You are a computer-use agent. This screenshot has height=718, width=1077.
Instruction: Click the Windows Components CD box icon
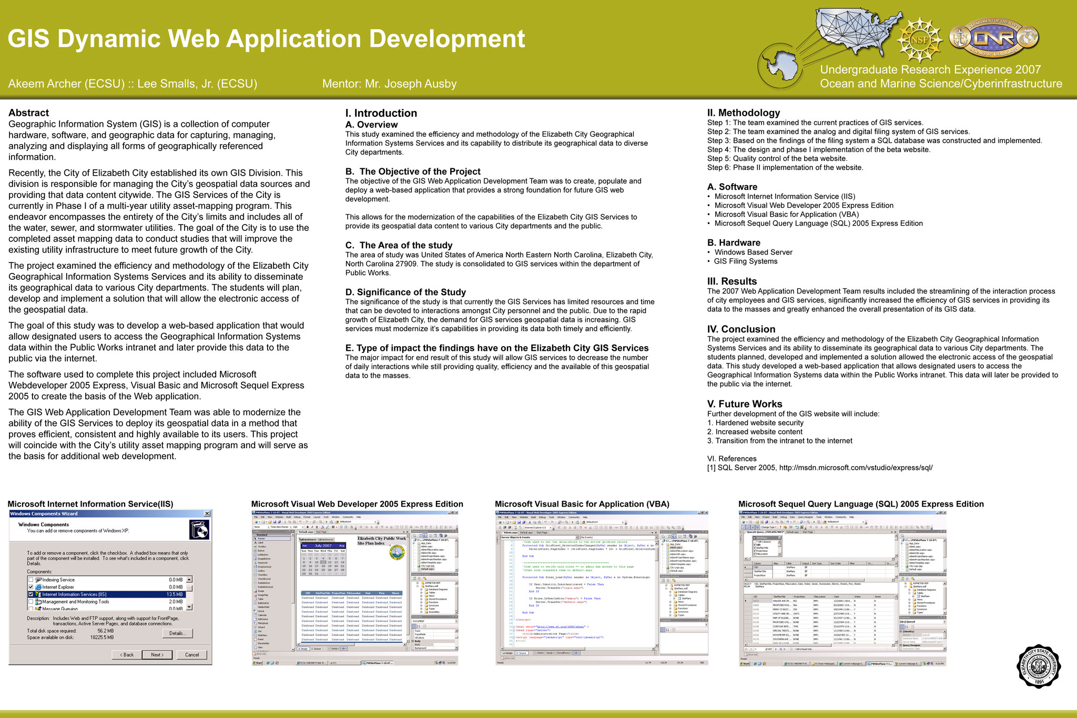click(200, 530)
